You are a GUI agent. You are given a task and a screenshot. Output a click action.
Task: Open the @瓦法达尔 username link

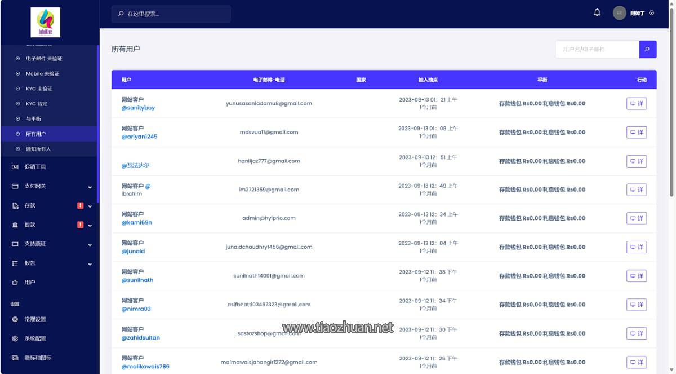click(x=136, y=165)
